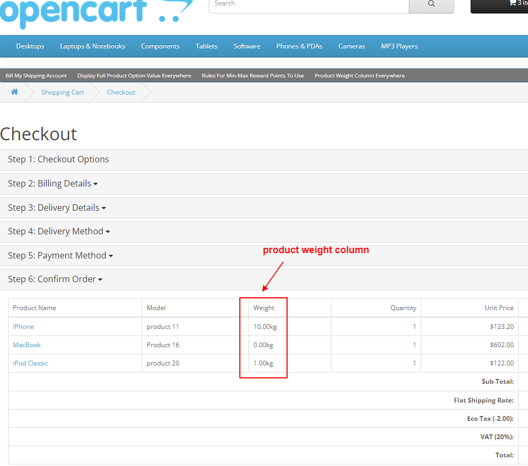Viewport: 528px width, 466px height.
Task: Open the iPhone product link
Action: [23, 327]
